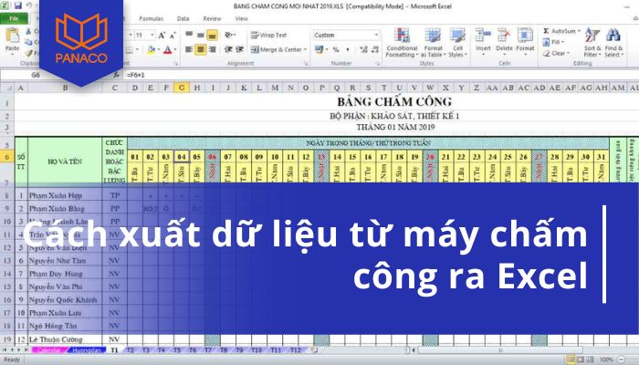Switch to the Formulas ribbon tab
639x365 pixels.
(152, 19)
